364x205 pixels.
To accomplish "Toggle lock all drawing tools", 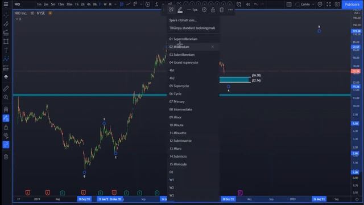I will pyautogui.click(x=6, y=127).
